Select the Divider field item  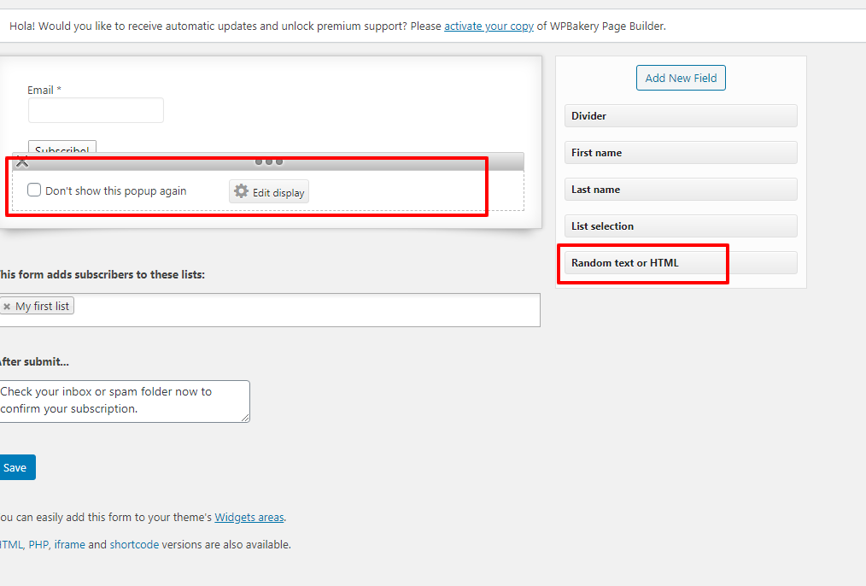681,116
